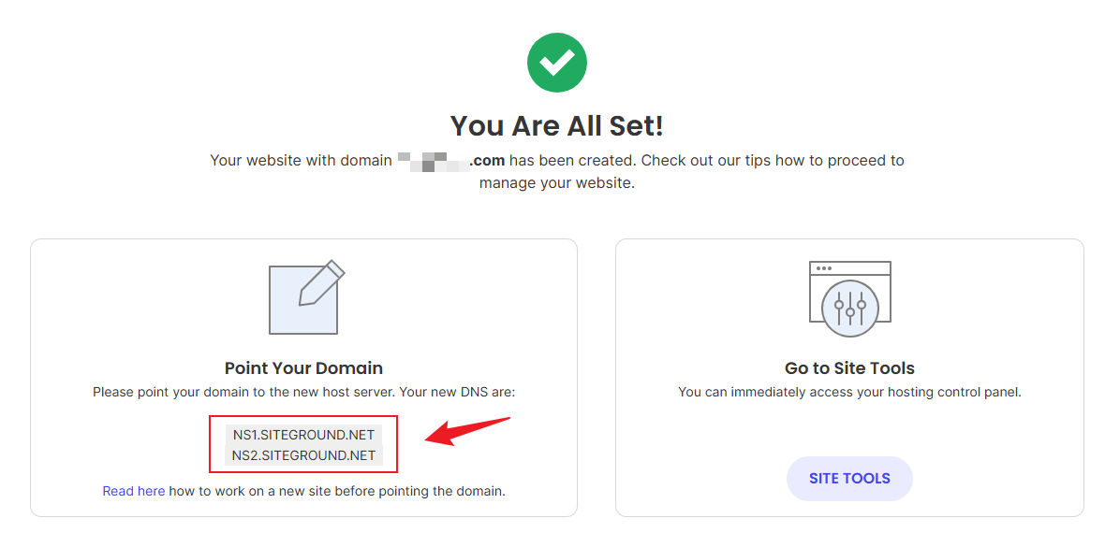Screen dimensions: 1105x547
Task: Open the Read here link
Action: (x=134, y=491)
